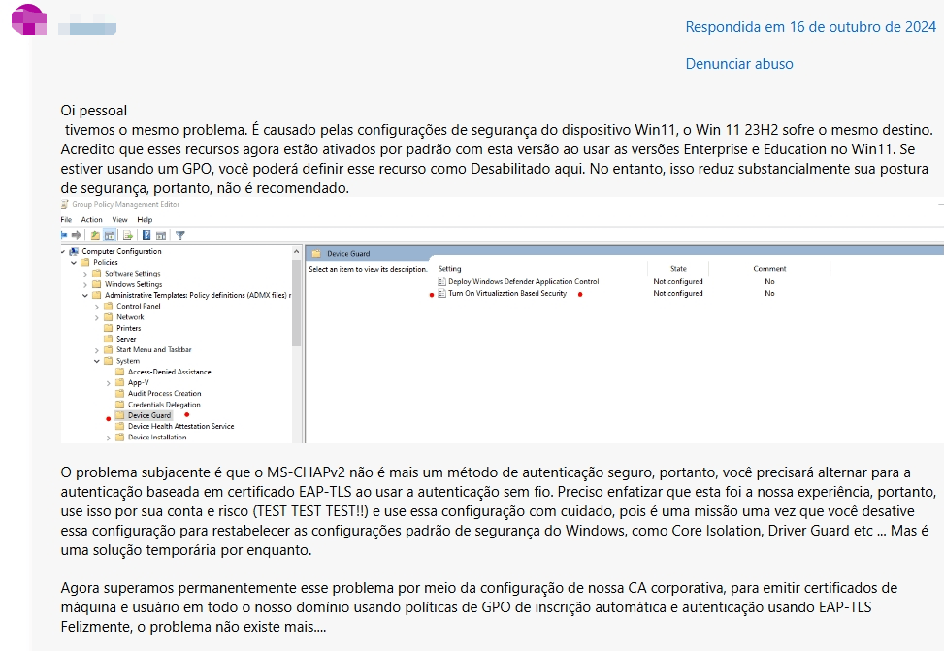
Task: Click the console tree vertical scrollbar thumb
Action: (x=296, y=303)
